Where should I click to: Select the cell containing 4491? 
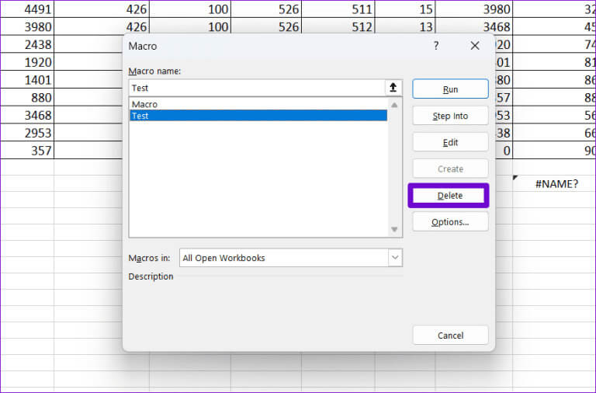click(x=26, y=9)
